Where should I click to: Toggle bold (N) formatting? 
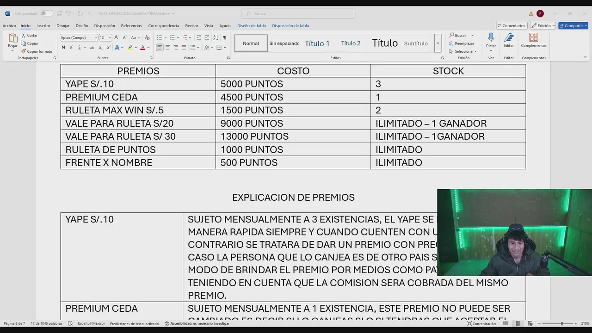tap(63, 48)
